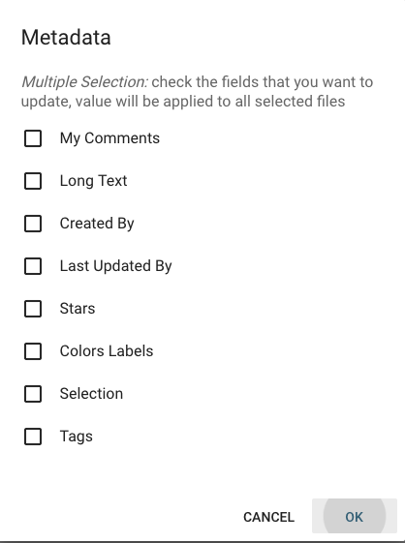This screenshot has width=405, height=543.
Task: Click the Stars label text
Action: (x=78, y=309)
